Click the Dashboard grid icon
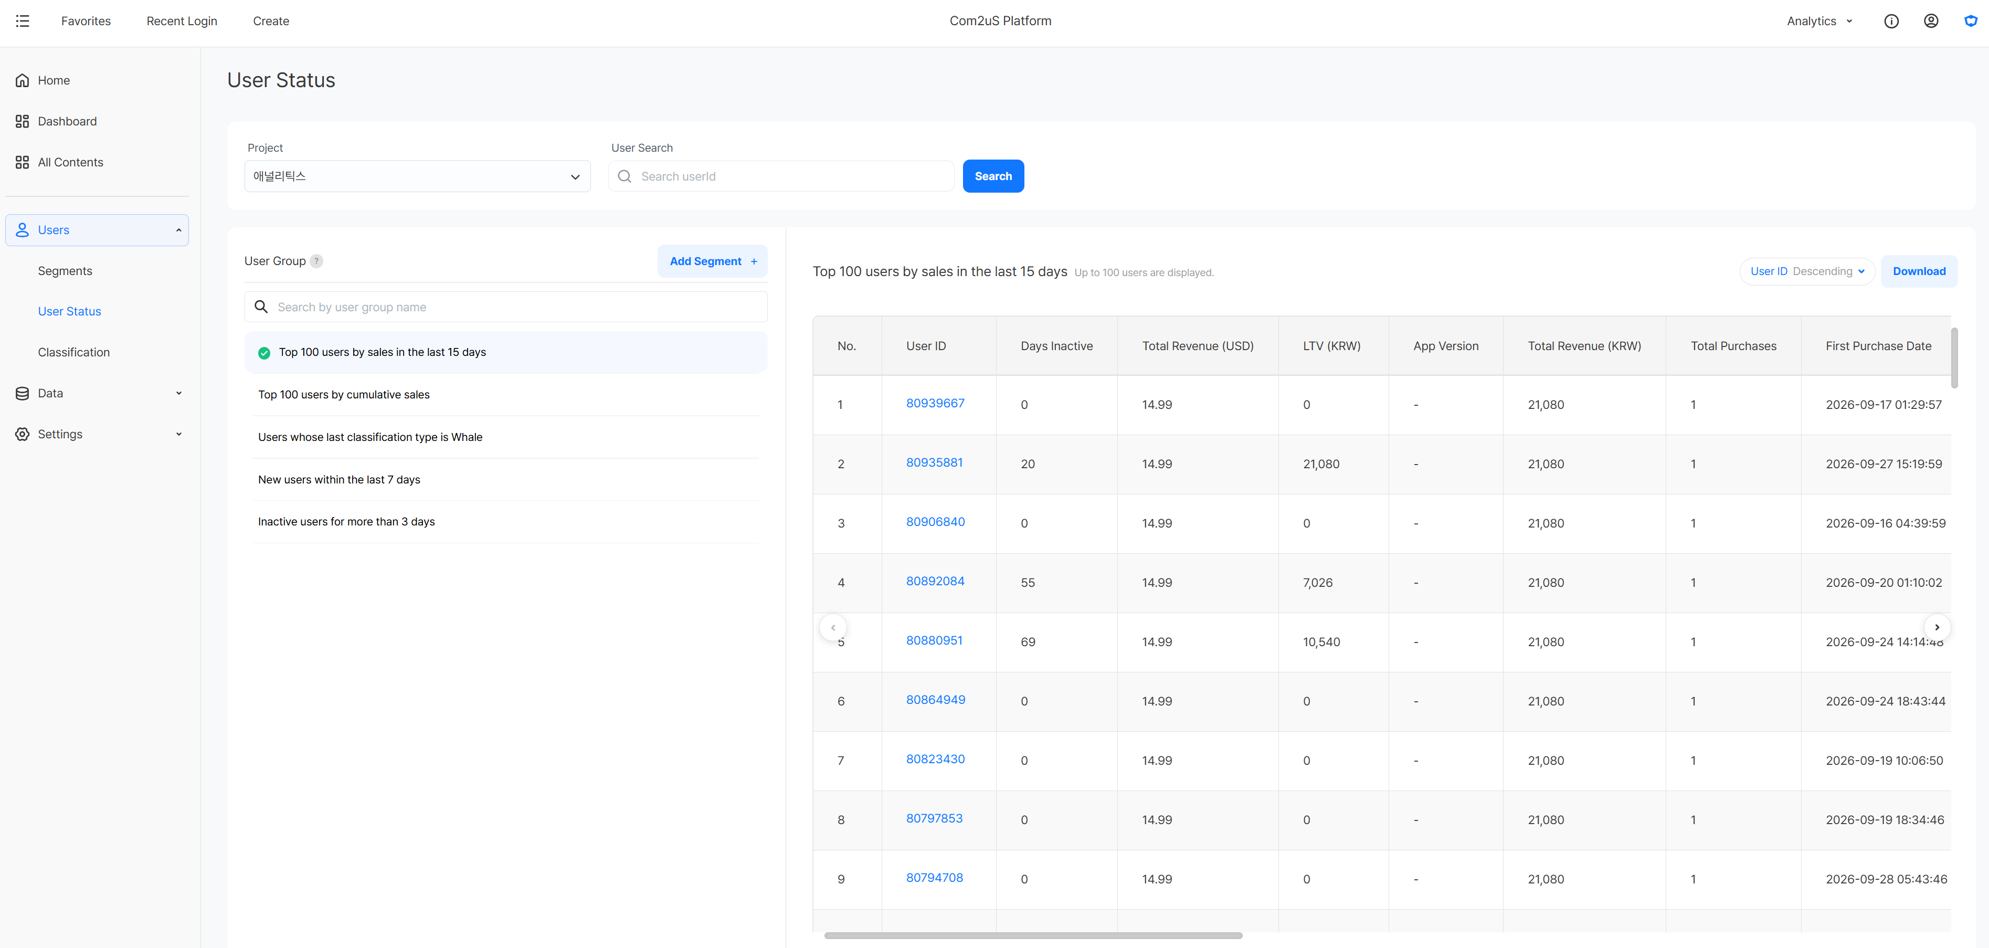Screen dimensions: 1989x948 [x=23, y=121]
